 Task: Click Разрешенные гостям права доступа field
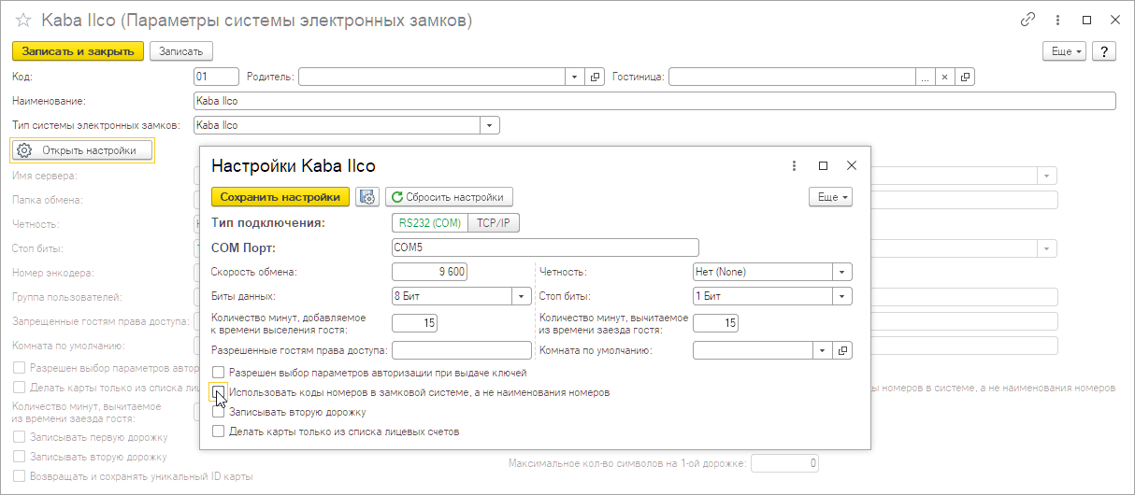point(461,350)
